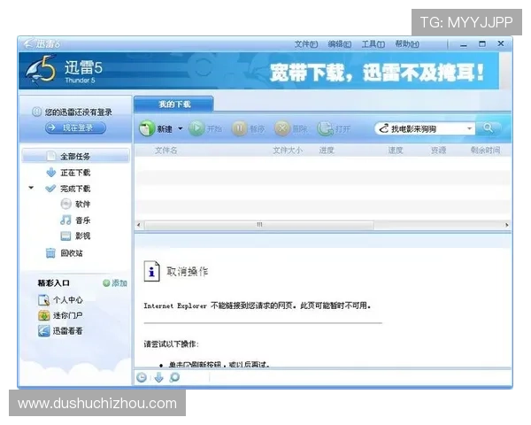Click the 迷你门户 icon

(x=43, y=315)
